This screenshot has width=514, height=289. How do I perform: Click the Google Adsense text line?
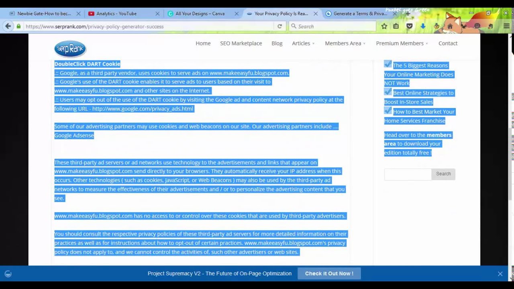[74, 136]
